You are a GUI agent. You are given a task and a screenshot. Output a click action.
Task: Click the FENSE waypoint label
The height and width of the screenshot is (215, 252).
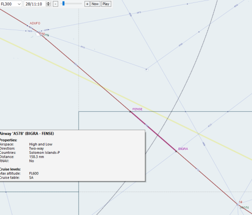click(x=137, y=109)
